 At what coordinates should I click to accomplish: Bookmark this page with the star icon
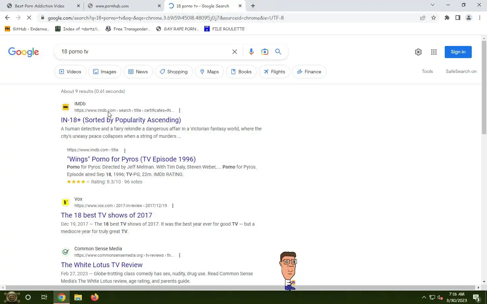(434, 18)
